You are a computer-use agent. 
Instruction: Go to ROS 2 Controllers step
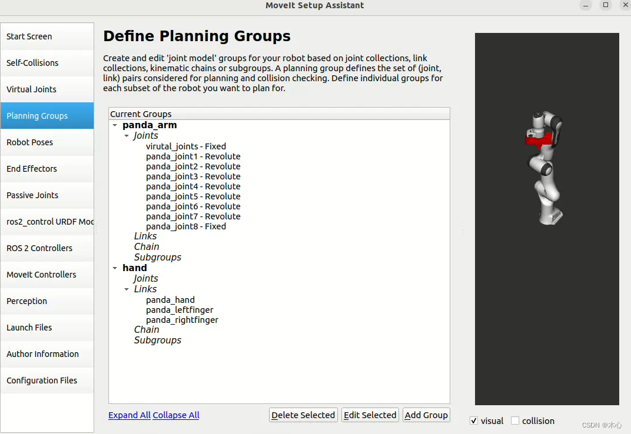click(x=47, y=248)
